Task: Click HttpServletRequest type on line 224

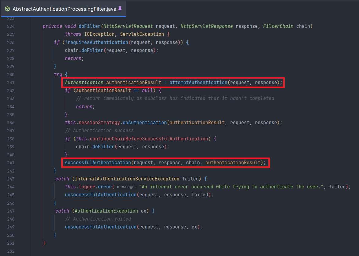Action: (128, 26)
